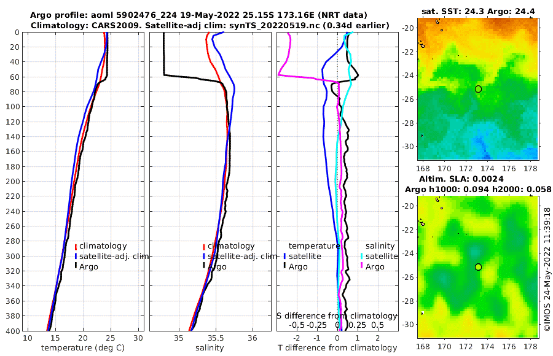Click the 'sat. SST: 24.3 Argo: 24.4' heading
Image resolution: width=553 pixels, height=356 pixels.
point(478,11)
